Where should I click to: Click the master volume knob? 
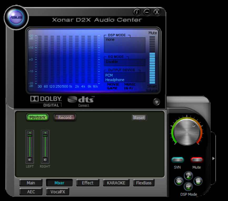click(187, 132)
